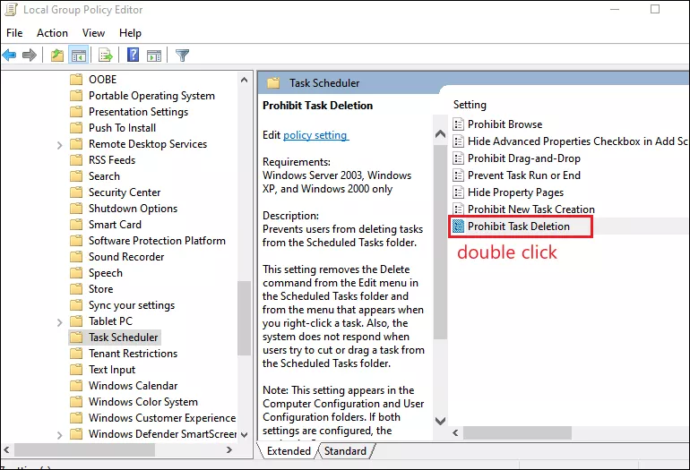Click the Export List toolbar icon
690x470 pixels.
pos(106,56)
